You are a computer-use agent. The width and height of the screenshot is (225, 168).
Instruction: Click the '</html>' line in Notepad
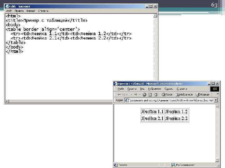click(14, 51)
